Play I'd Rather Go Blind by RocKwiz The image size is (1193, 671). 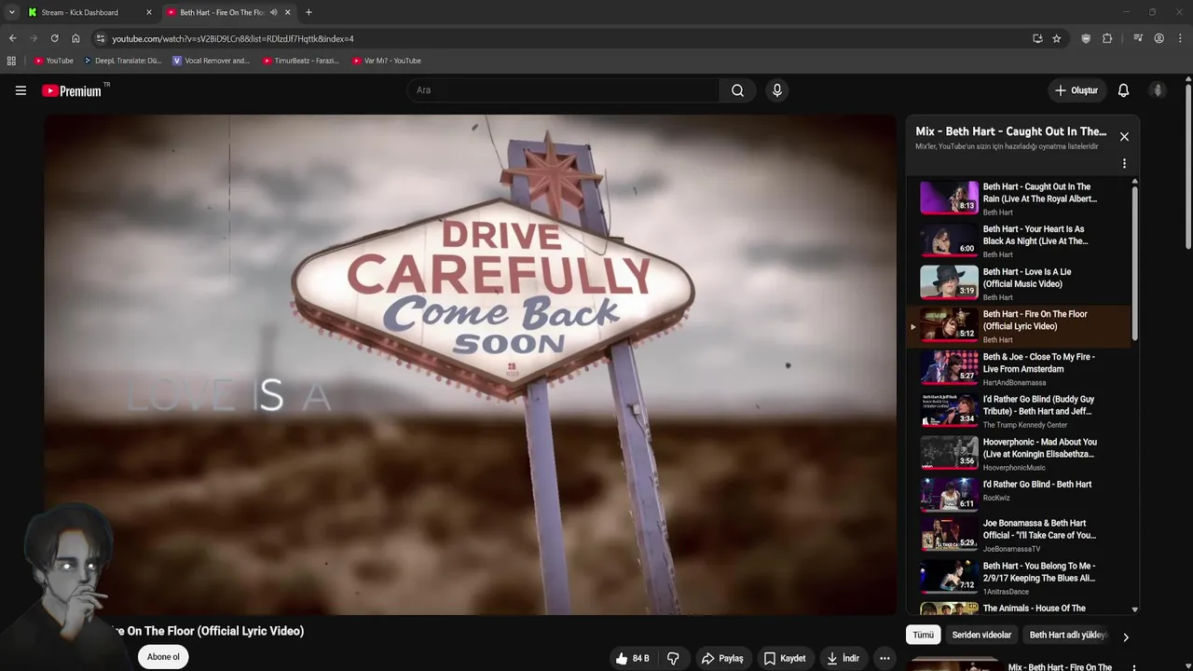tap(949, 495)
